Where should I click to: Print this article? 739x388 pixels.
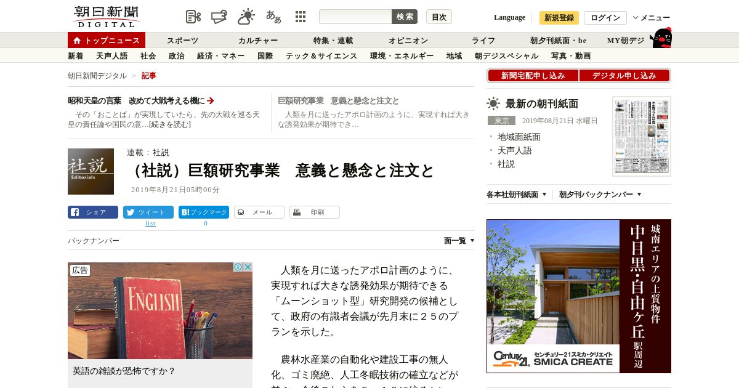pyautogui.click(x=315, y=212)
